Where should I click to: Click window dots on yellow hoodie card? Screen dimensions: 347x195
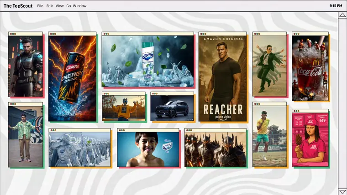pos(106,94)
